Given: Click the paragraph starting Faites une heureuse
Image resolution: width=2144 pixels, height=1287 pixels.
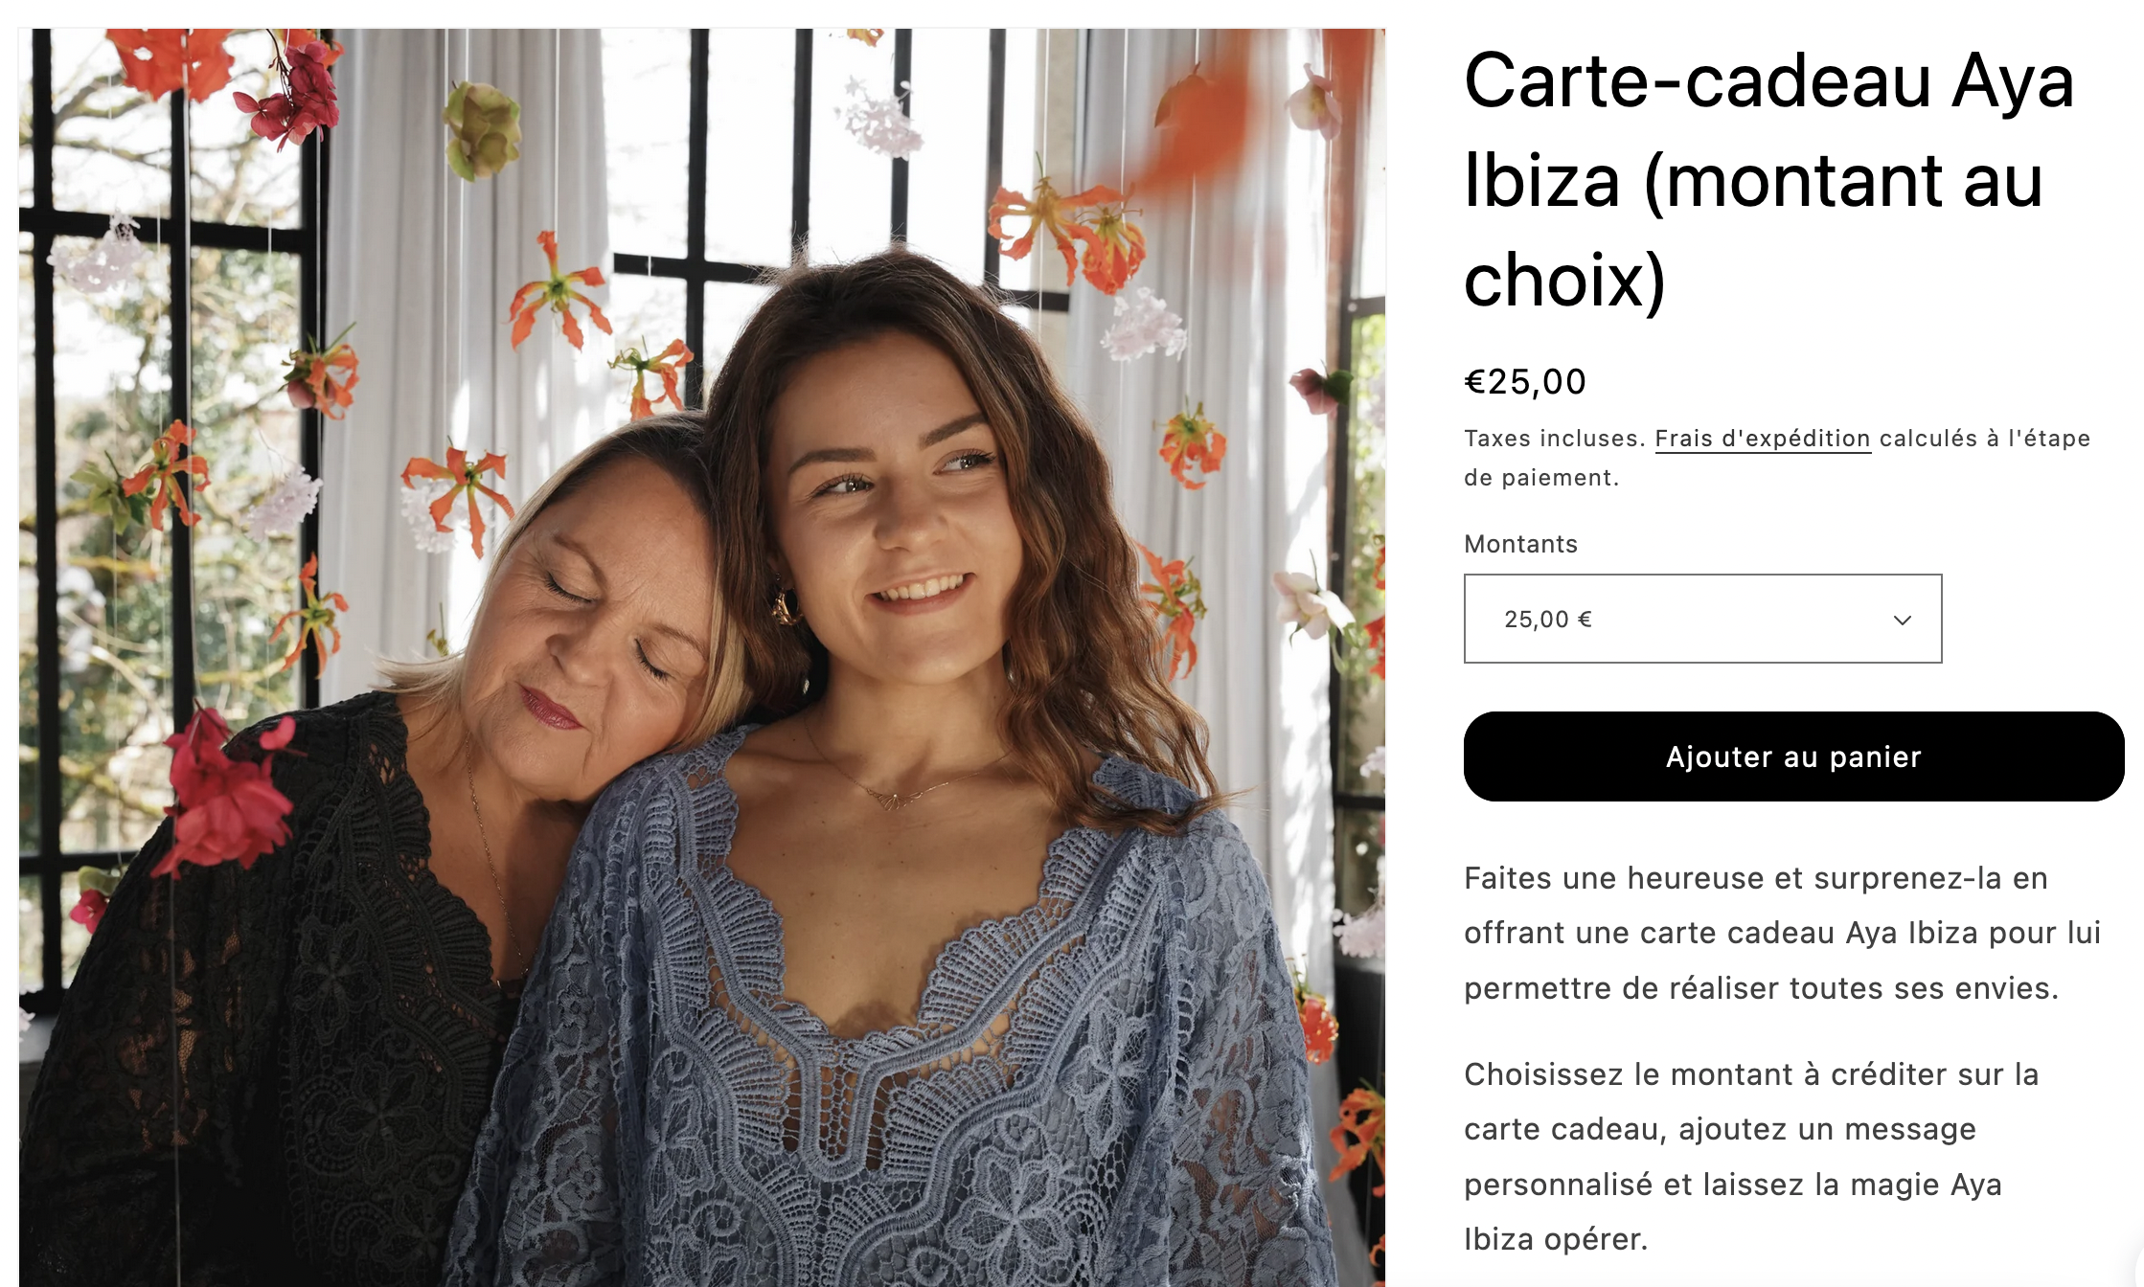Looking at the screenshot, I should pos(1782,933).
